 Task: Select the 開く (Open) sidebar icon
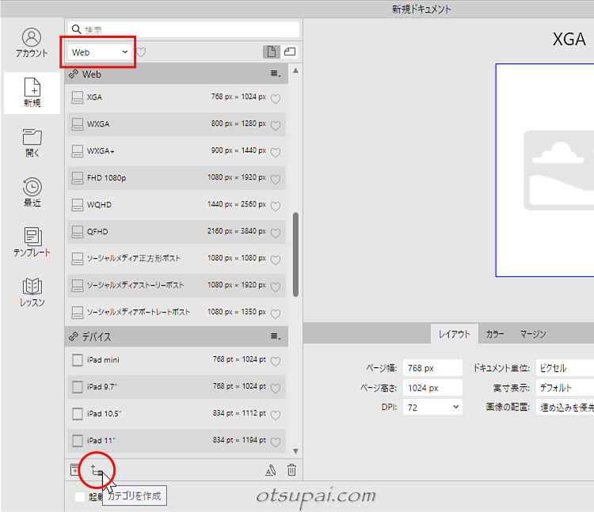tap(32, 142)
